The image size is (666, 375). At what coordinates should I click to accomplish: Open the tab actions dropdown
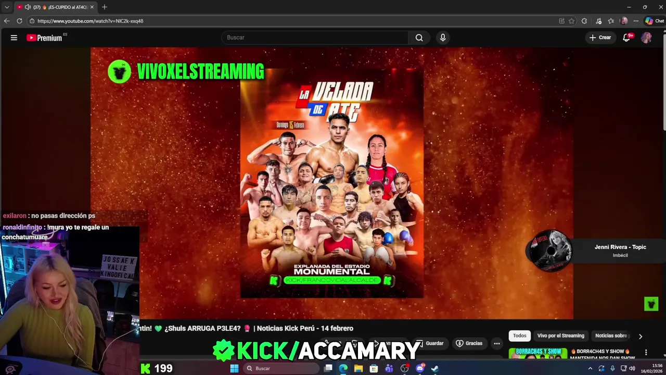point(7,7)
